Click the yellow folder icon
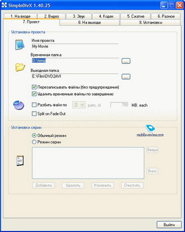This screenshot has width=185, height=232. [20, 67]
